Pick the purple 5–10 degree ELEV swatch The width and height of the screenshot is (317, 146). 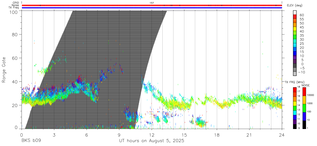(295, 57)
